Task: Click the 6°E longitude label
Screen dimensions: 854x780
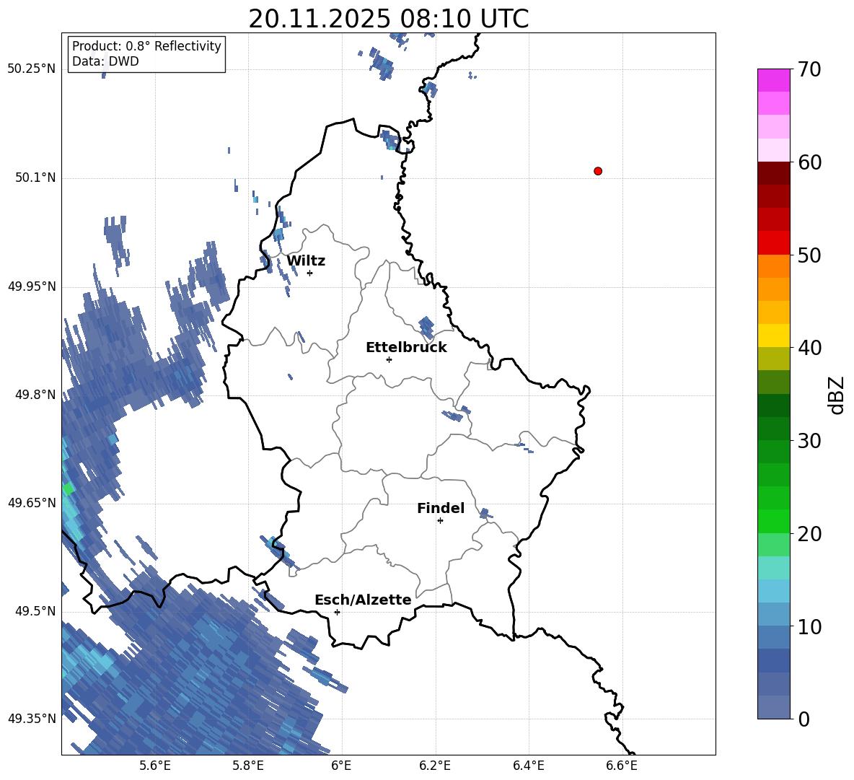Action: point(341,766)
